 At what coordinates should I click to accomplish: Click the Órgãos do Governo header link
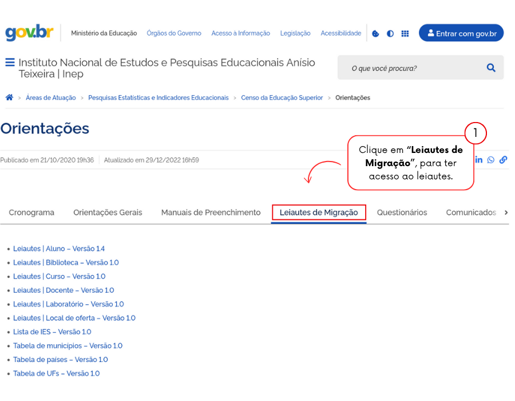coord(174,33)
